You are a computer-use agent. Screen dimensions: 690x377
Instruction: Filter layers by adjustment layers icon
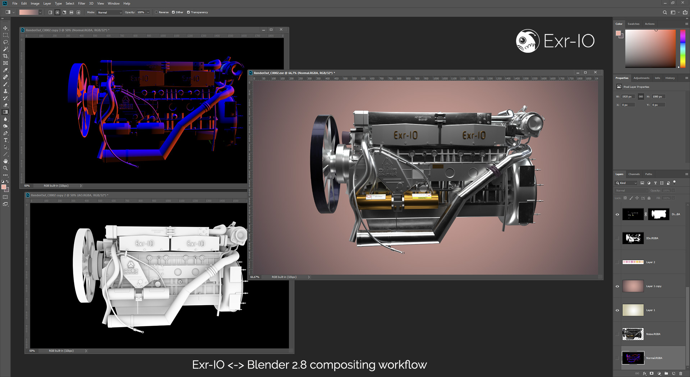(649, 183)
